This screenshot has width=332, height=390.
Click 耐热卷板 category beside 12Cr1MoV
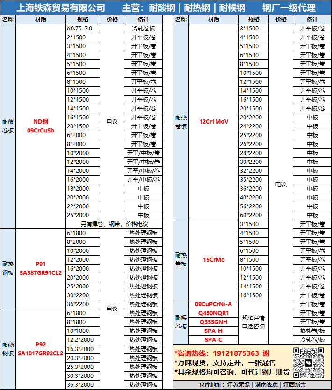(180, 122)
